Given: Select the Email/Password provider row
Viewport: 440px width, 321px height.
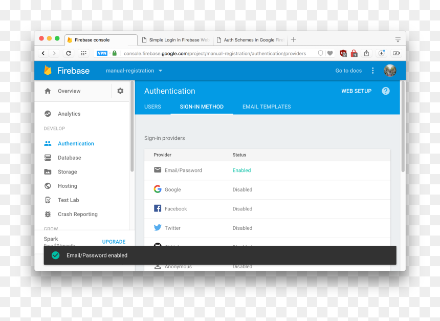Looking at the screenshot, I should pyautogui.click(x=267, y=170).
